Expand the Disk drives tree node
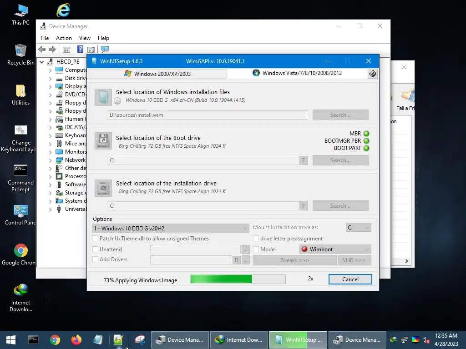 tap(50, 79)
